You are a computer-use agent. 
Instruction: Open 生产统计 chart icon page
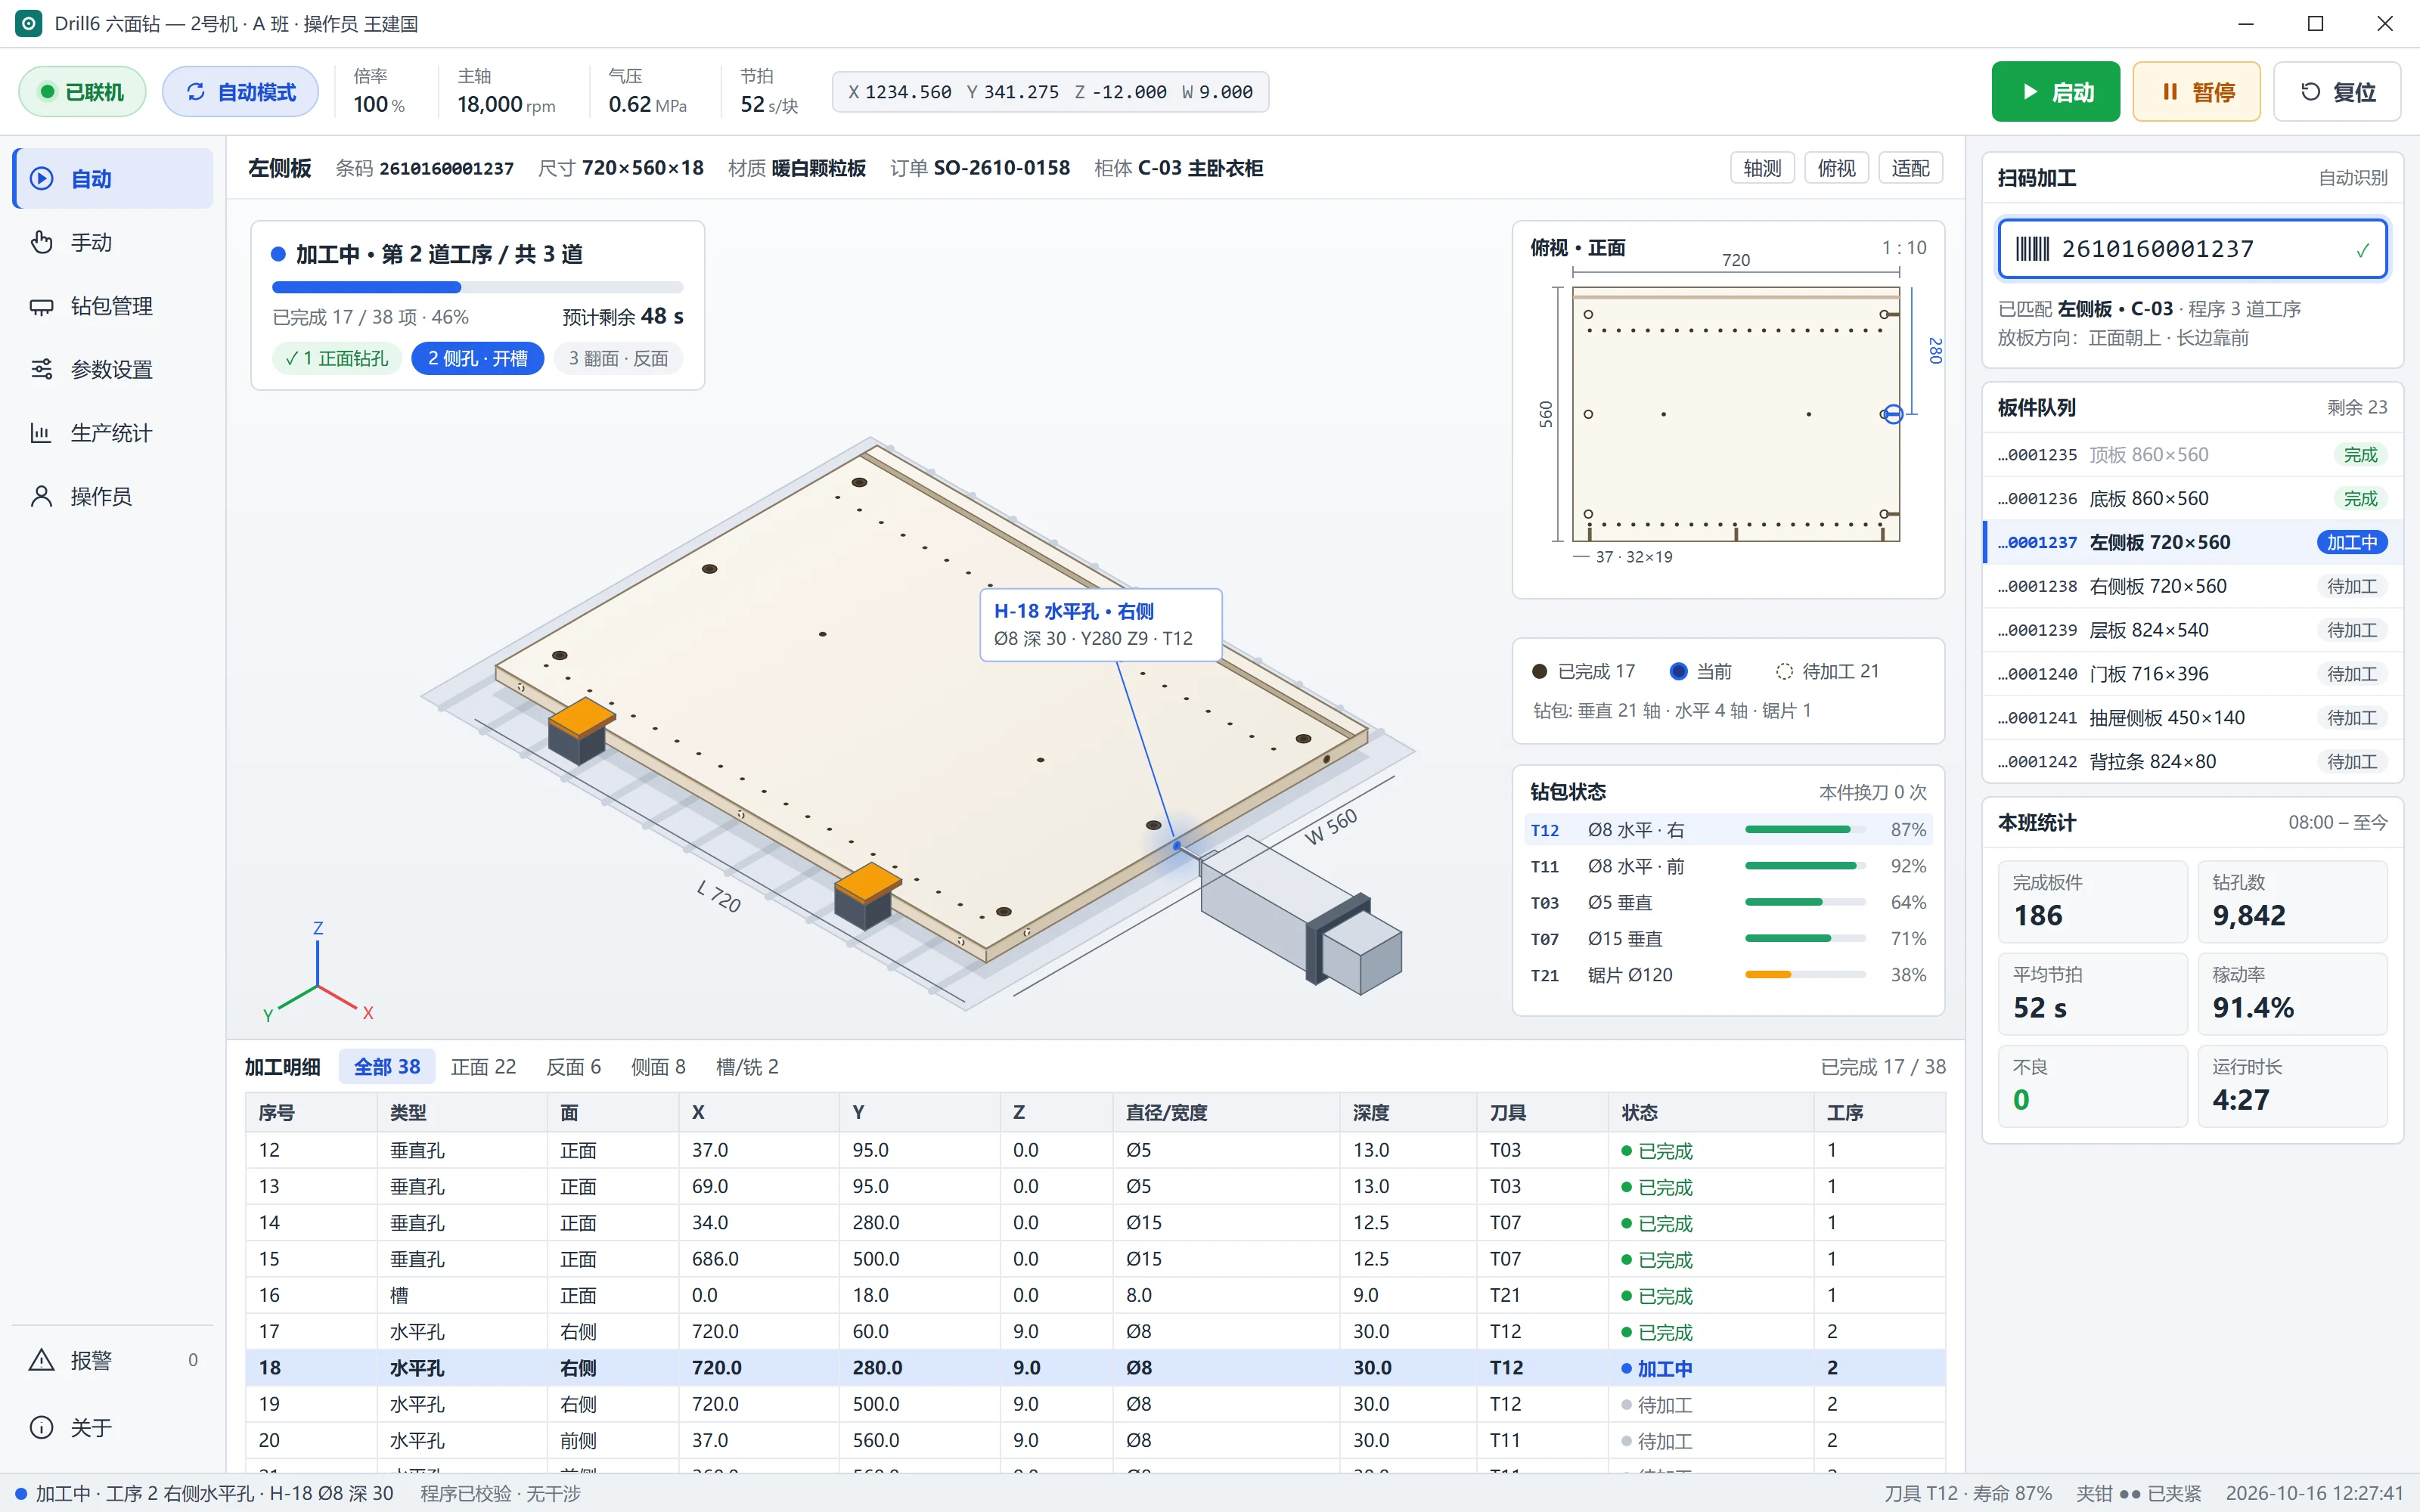pos(113,433)
